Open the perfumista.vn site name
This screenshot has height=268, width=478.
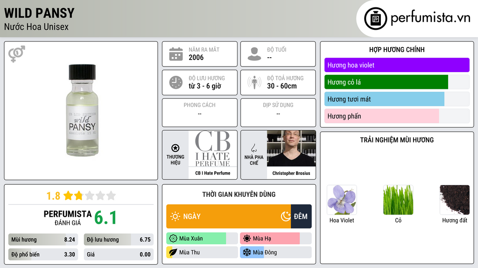430,18
